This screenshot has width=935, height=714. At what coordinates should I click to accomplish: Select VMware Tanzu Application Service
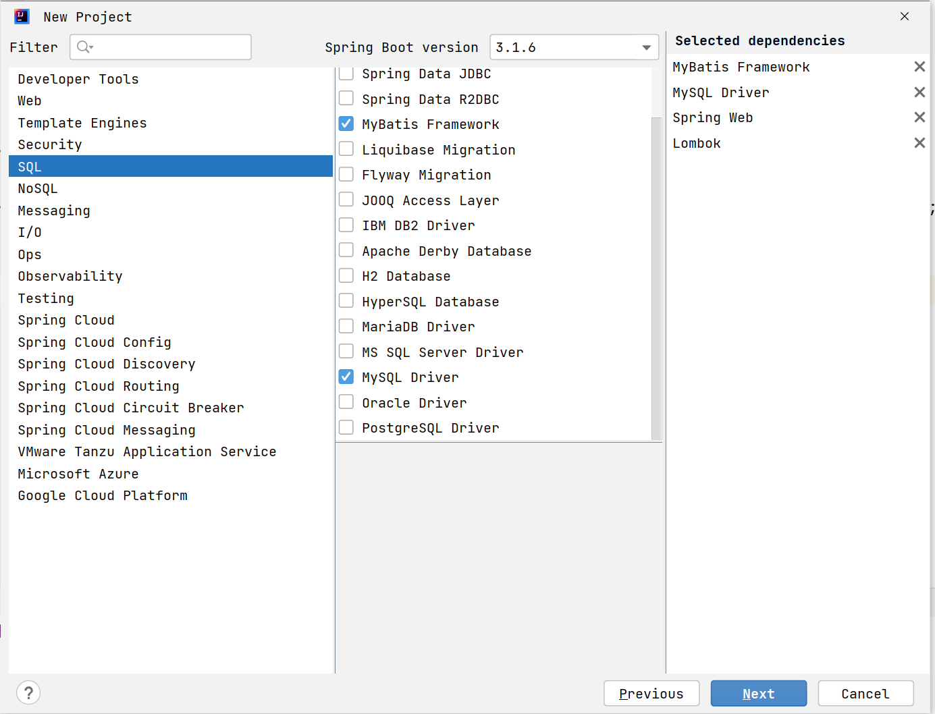[171, 451]
